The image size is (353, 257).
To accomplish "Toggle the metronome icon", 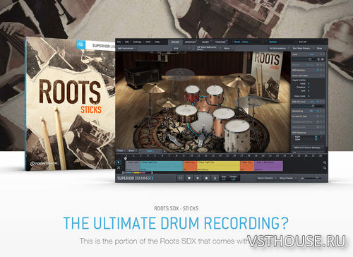I will point(215,178).
